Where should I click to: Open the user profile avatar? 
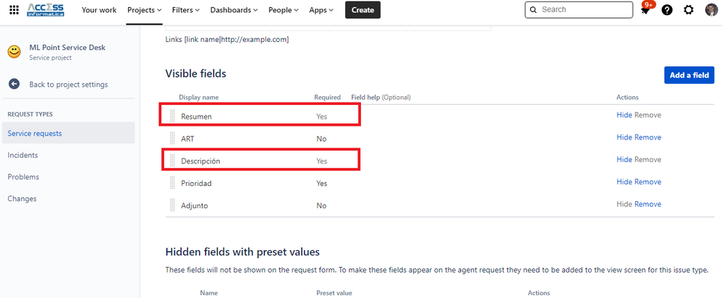coord(711,9)
